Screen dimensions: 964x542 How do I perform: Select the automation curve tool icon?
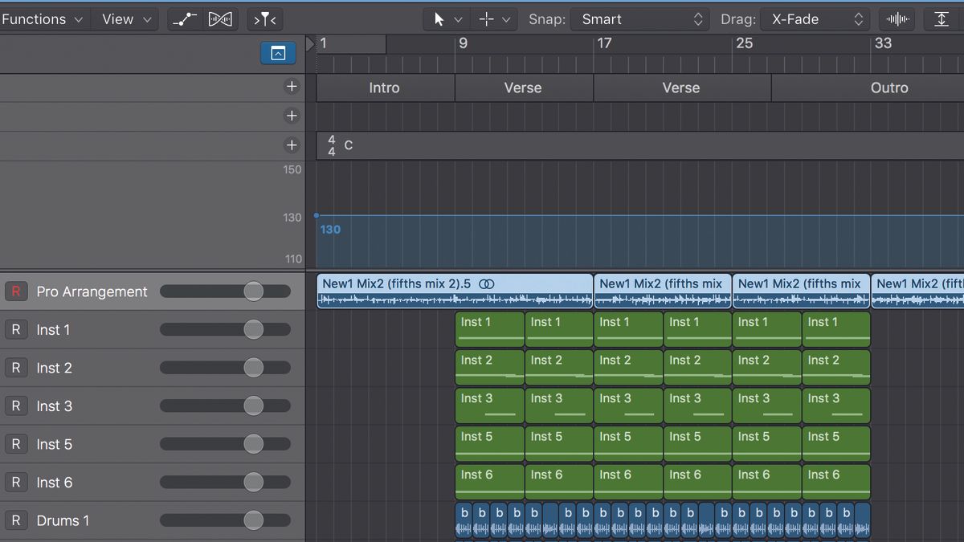tap(184, 18)
